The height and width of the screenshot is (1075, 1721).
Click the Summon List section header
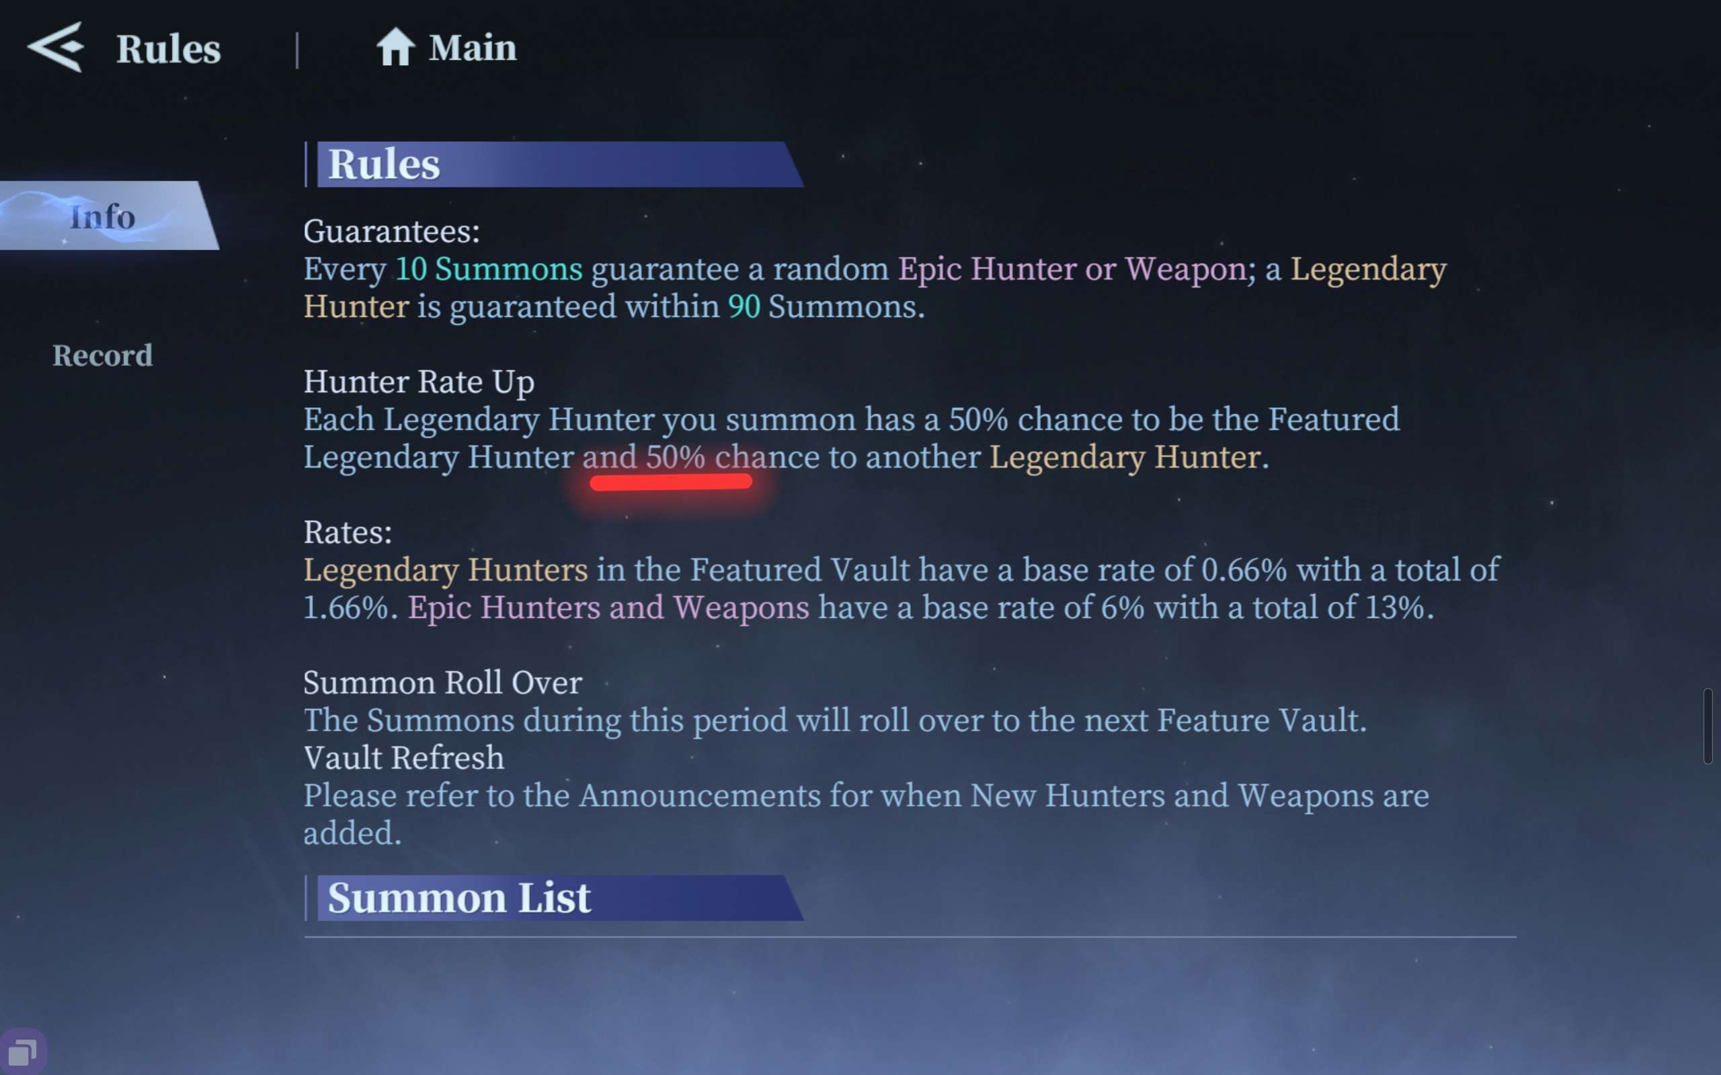(x=555, y=898)
